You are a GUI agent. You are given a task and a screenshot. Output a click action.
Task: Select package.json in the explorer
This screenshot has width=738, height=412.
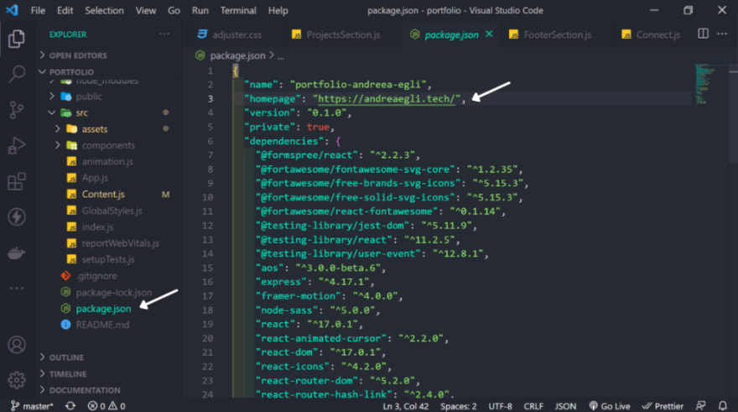pos(103,309)
